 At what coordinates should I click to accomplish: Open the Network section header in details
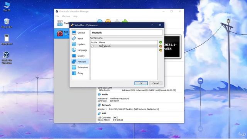click(107, 105)
